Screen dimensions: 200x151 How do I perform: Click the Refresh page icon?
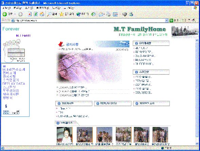coord(36,14)
